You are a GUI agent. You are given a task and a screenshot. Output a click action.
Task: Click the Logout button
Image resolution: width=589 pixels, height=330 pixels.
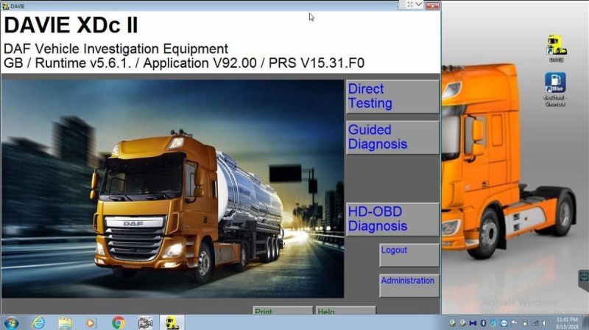[409, 255]
